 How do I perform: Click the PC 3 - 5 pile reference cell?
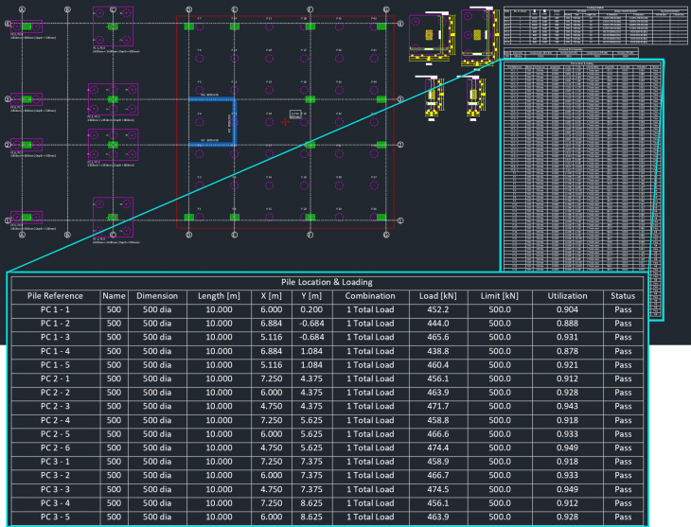[x=56, y=516]
